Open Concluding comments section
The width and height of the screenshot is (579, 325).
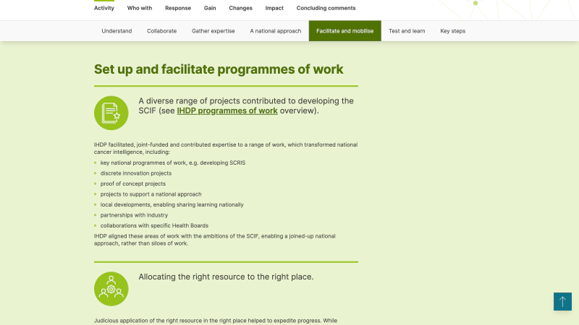coord(326,9)
